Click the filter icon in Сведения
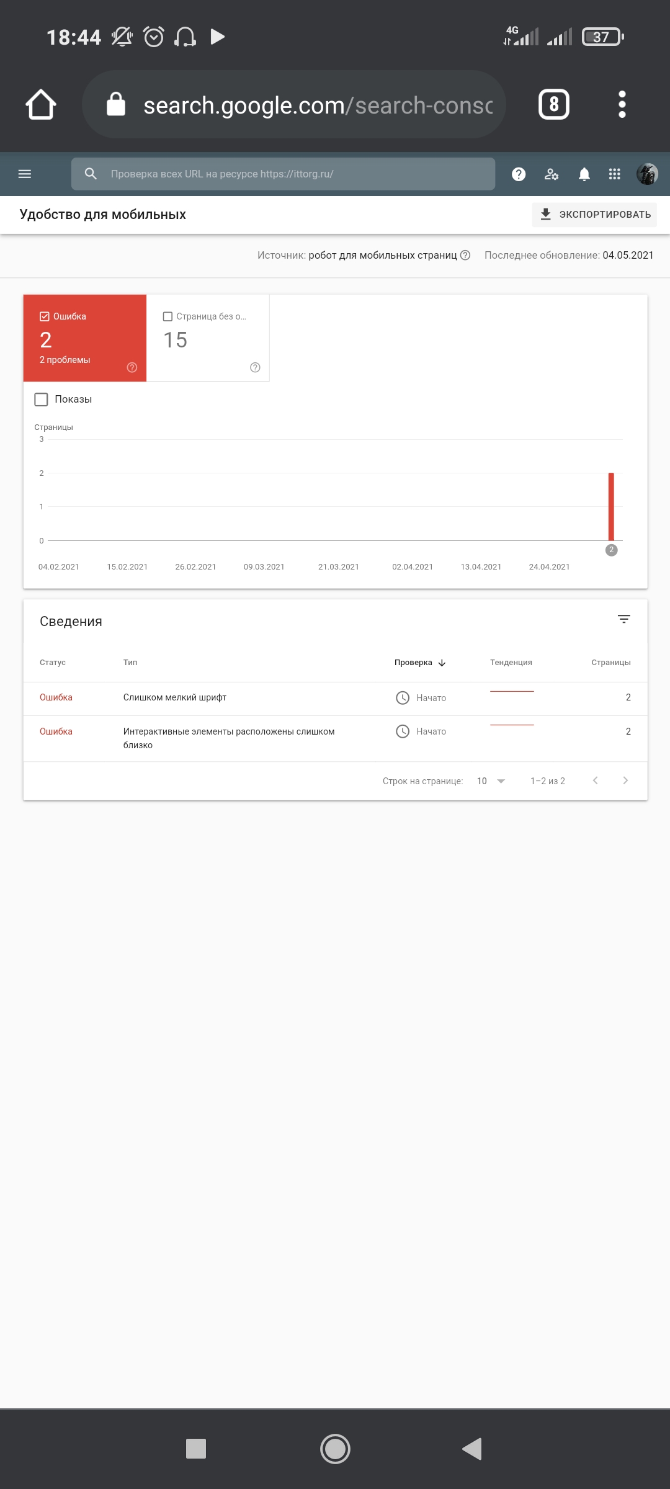Image resolution: width=670 pixels, height=1489 pixels. click(x=623, y=619)
